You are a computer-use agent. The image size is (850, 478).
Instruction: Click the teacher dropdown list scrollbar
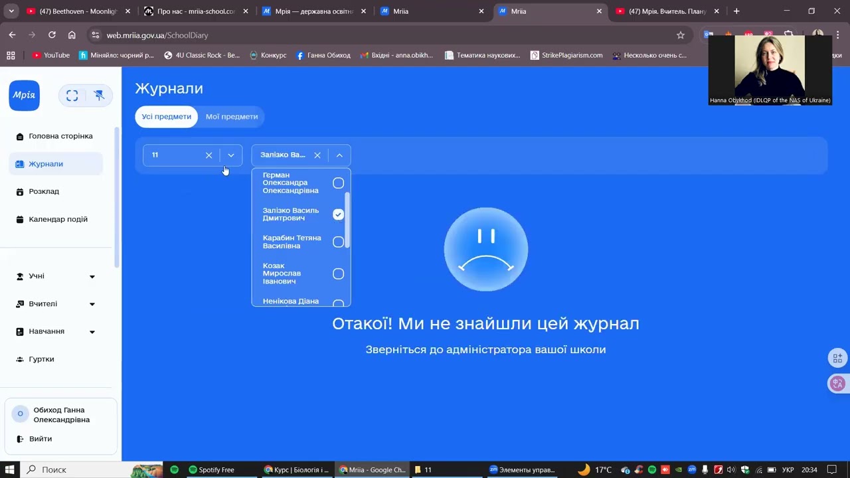coord(347,220)
